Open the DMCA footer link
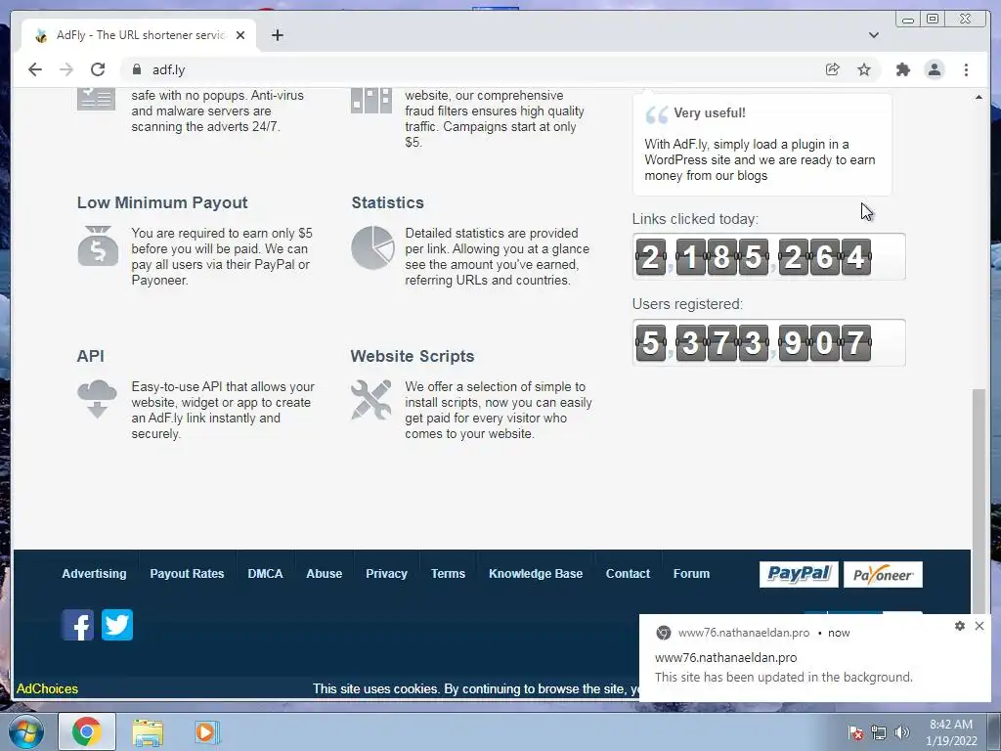Image resolution: width=1001 pixels, height=751 pixels. 265,573
